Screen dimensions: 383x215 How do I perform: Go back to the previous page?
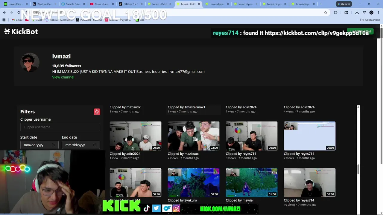[4, 13]
